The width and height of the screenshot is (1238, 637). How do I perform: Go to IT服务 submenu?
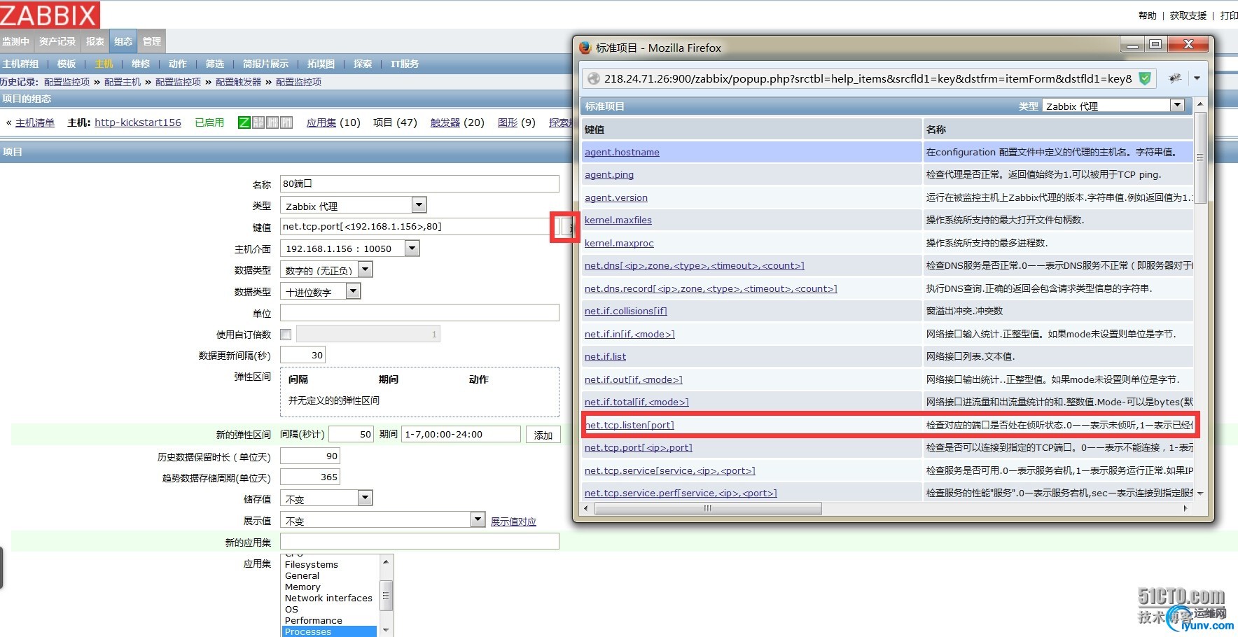pos(404,64)
